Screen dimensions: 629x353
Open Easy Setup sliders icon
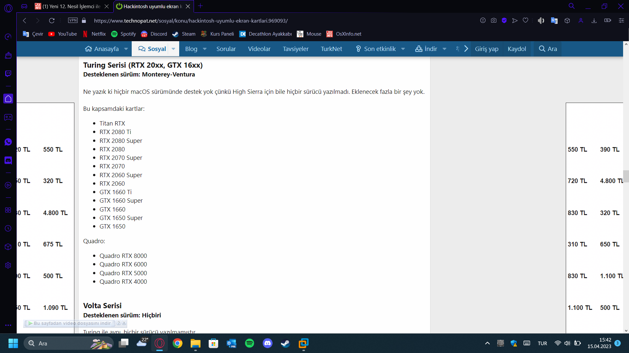click(621, 21)
